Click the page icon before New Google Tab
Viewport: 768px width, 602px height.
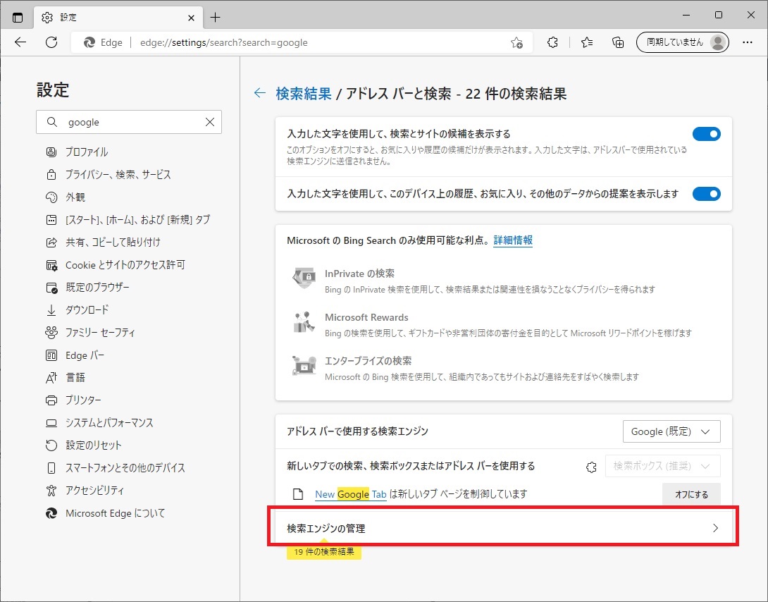coord(298,493)
